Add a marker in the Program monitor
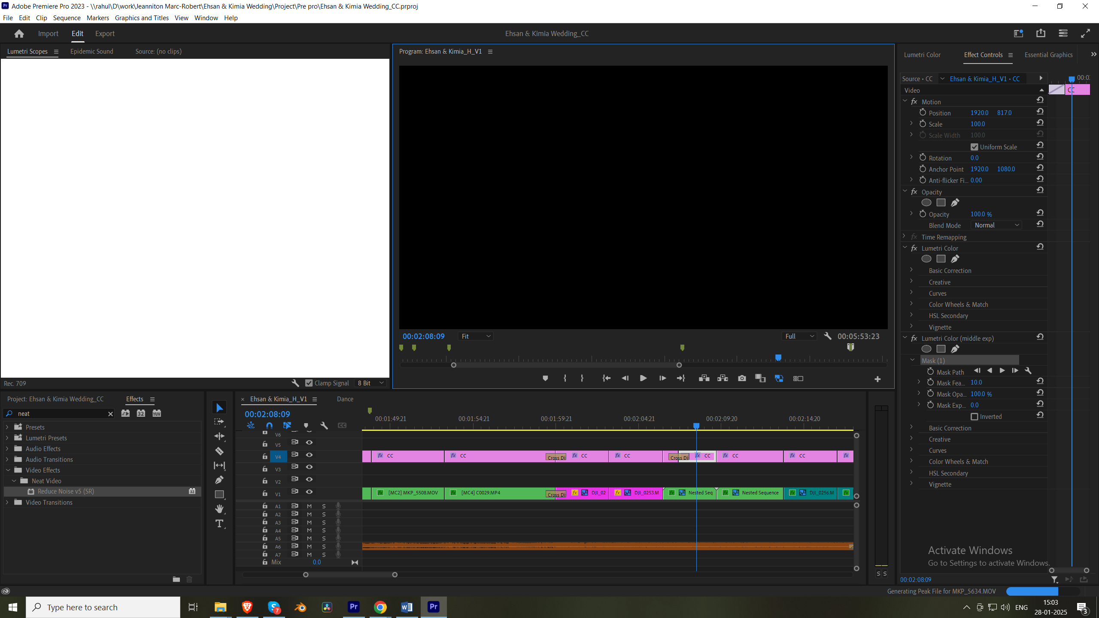 545,378
